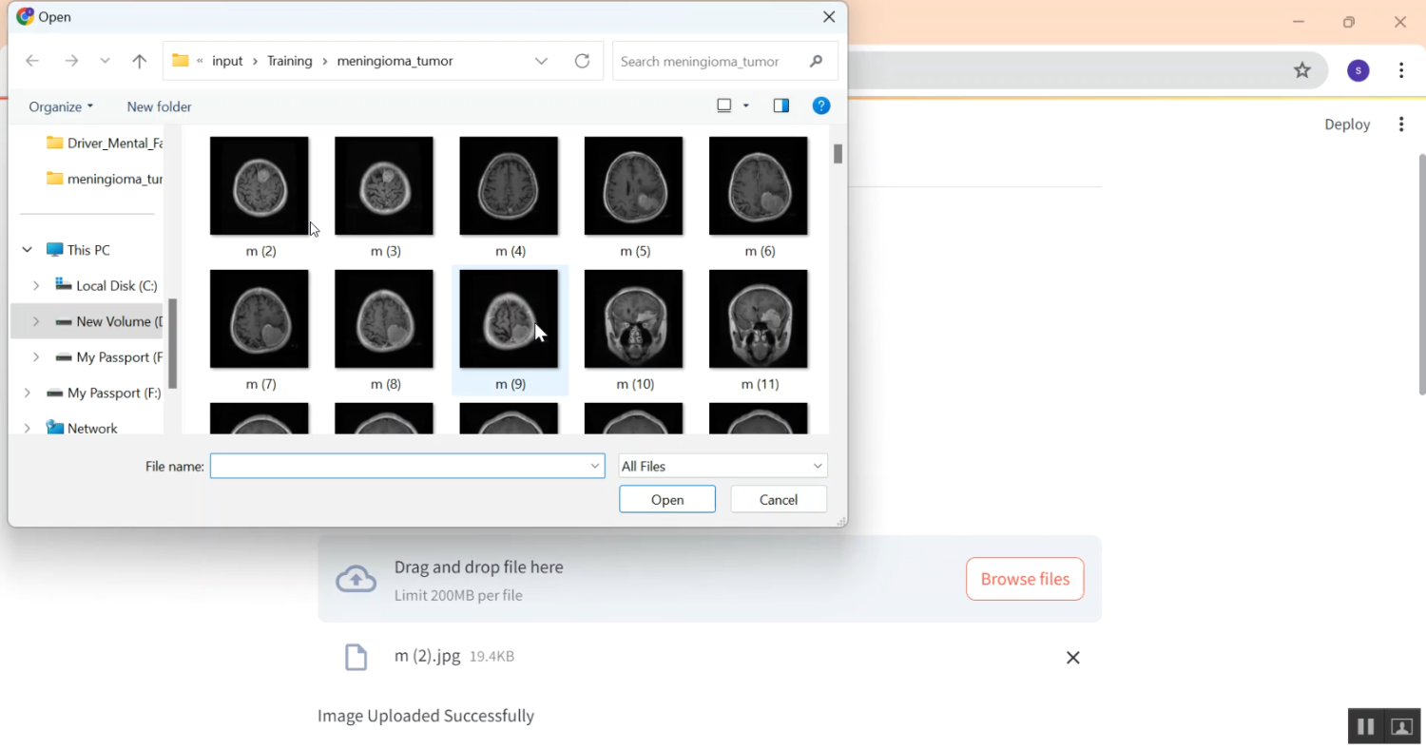1426x749 pixels.
Task: Pause the screen recording
Action: click(1365, 727)
